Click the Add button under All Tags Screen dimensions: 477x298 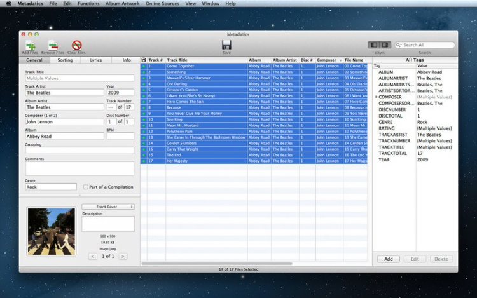tap(388, 259)
